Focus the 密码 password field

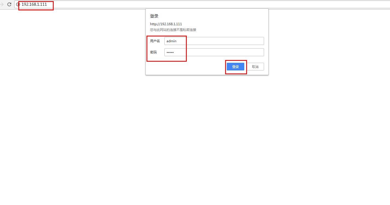pyautogui.click(x=214, y=52)
